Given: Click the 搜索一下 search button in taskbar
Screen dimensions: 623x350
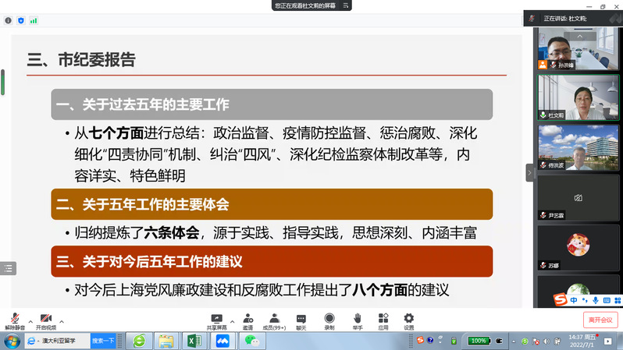Looking at the screenshot, I should (103, 341).
